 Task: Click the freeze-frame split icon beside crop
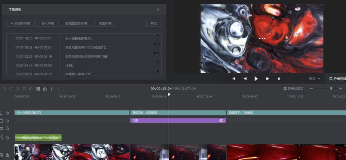(x=31, y=89)
